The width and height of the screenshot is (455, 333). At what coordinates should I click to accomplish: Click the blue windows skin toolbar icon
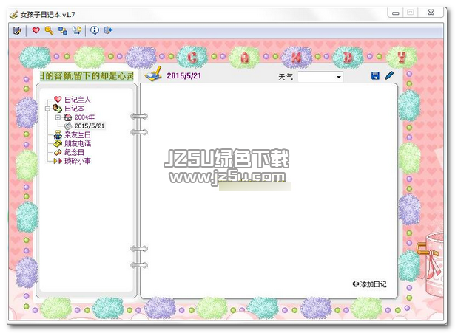(63, 30)
